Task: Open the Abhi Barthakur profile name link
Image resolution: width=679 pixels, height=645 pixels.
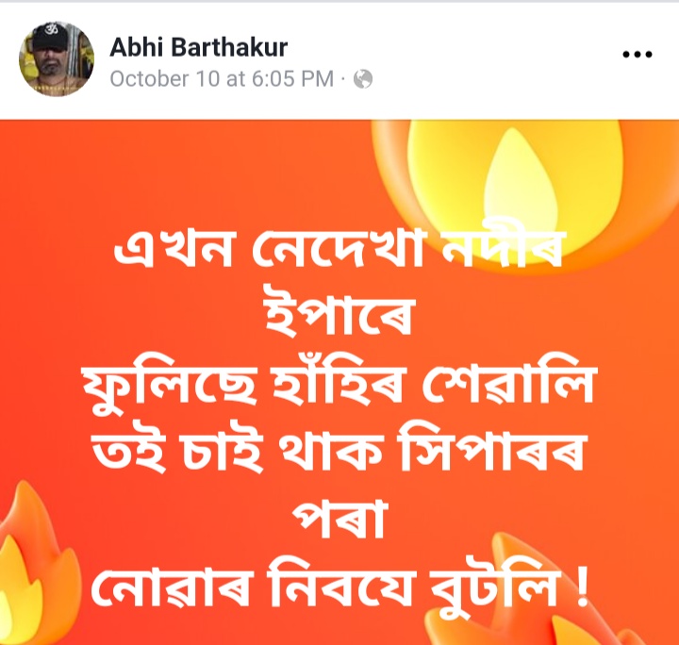Action: tap(199, 47)
